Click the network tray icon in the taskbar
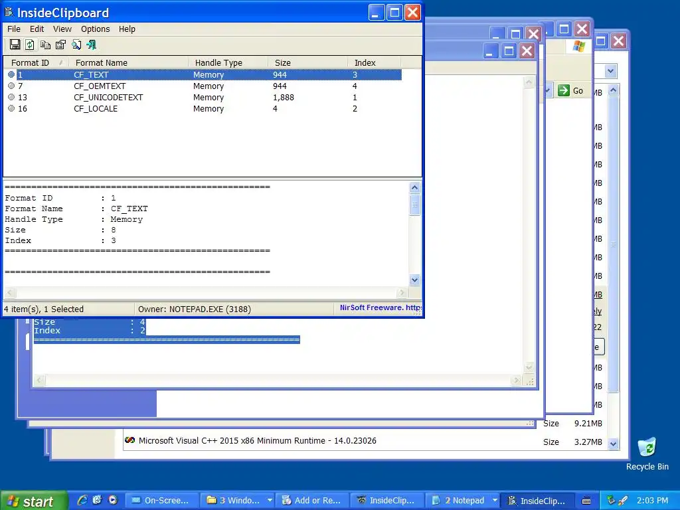Viewport: 680px width, 510px height. click(611, 500)
